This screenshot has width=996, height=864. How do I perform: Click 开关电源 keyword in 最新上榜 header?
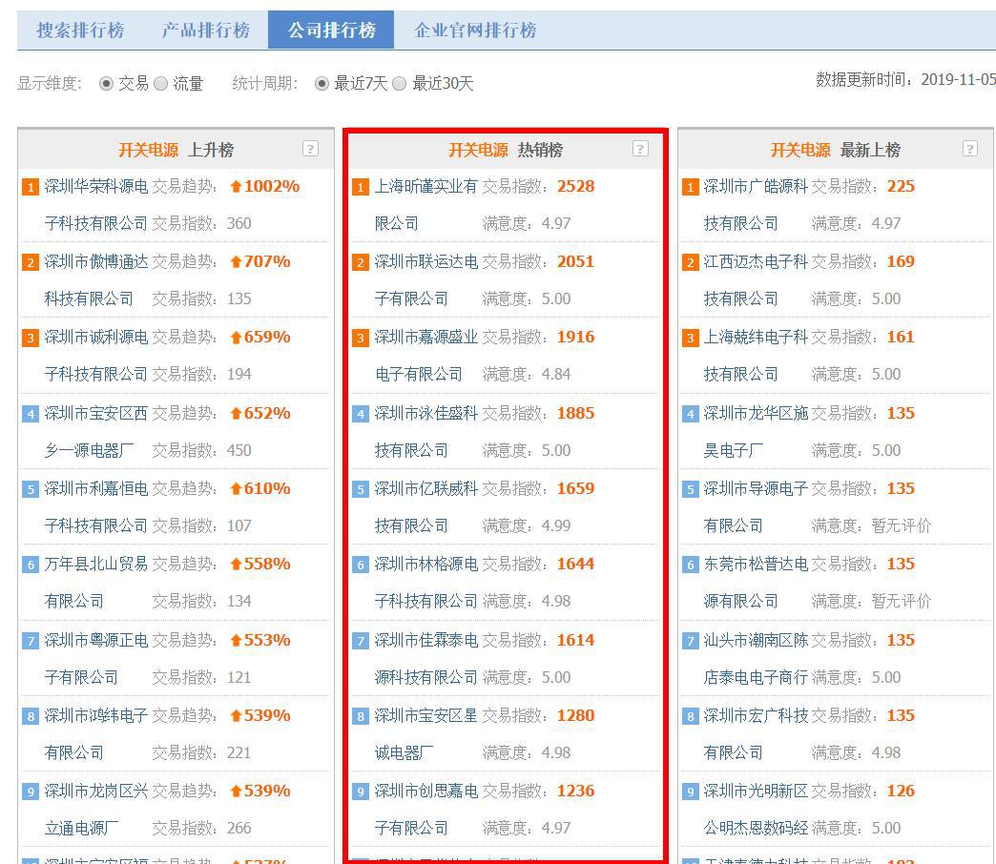[x=799, y=150]
